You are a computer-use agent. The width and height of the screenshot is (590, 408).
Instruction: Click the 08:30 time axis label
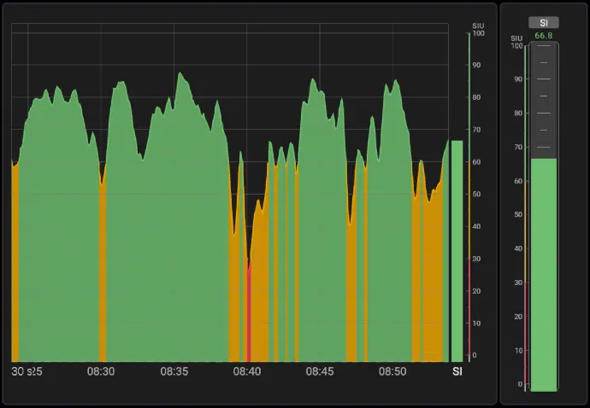point(101,371)
